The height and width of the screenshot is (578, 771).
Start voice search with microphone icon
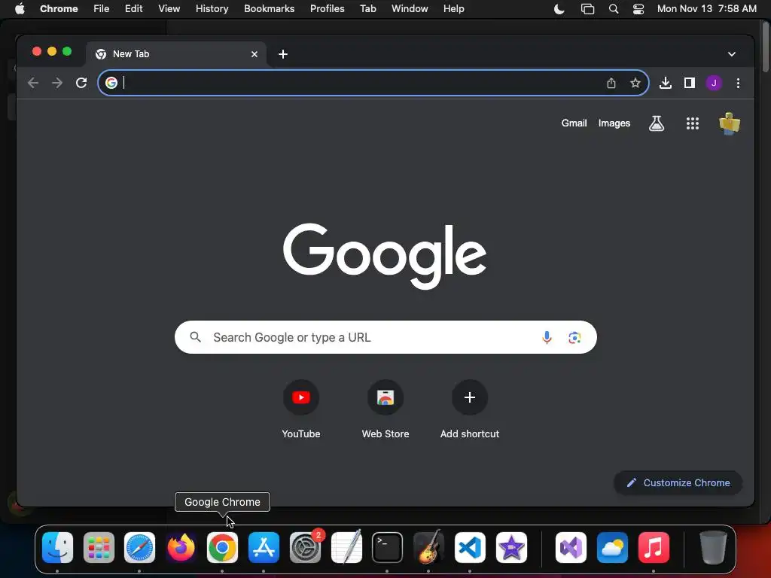click(x=547, y=338)
